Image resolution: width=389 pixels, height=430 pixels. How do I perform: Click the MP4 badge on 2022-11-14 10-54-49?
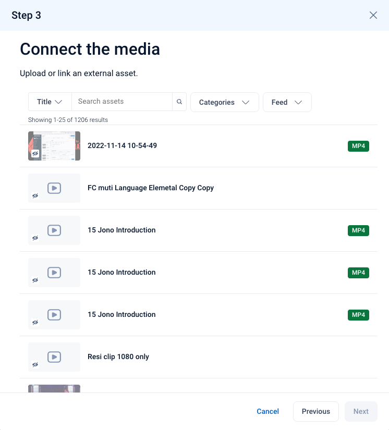(x=358, y=146)
